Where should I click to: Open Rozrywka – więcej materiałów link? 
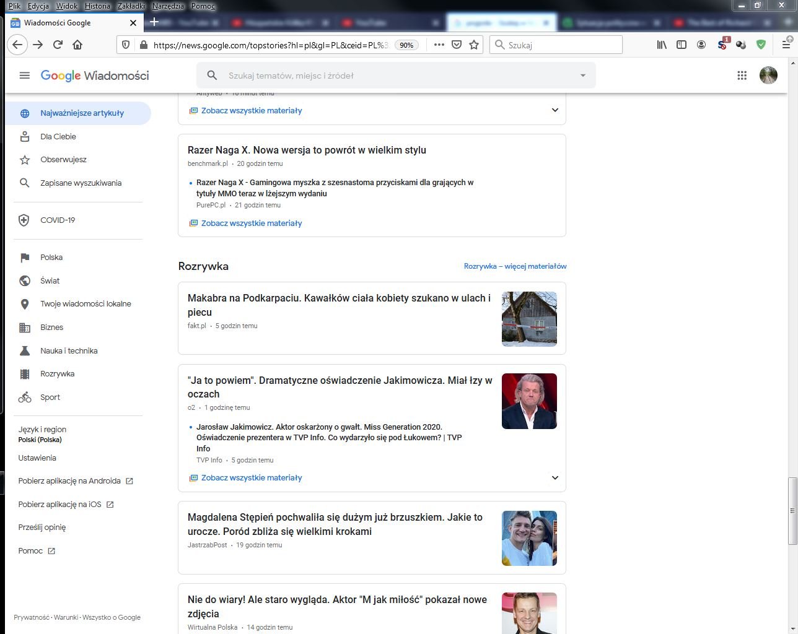pyautogui.click(x=515, y=266)
